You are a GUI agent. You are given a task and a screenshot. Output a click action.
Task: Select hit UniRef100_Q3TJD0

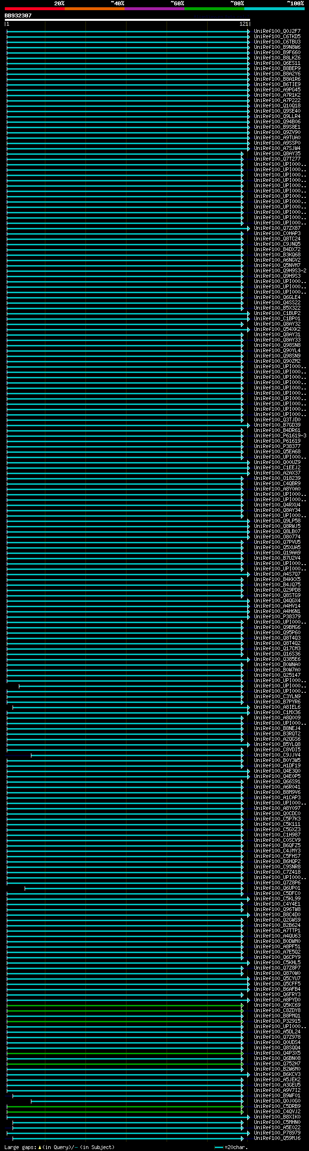click(277, 419)
